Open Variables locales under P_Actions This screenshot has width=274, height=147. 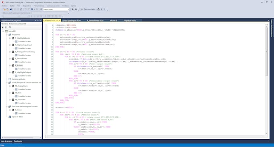coord(25,69)
